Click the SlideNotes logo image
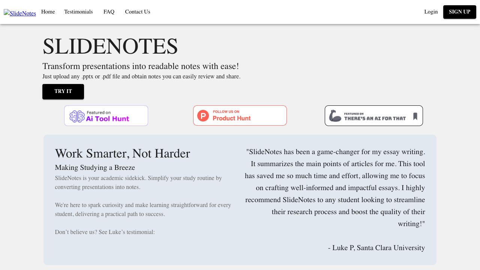480x270 pixels. (20, 13)
